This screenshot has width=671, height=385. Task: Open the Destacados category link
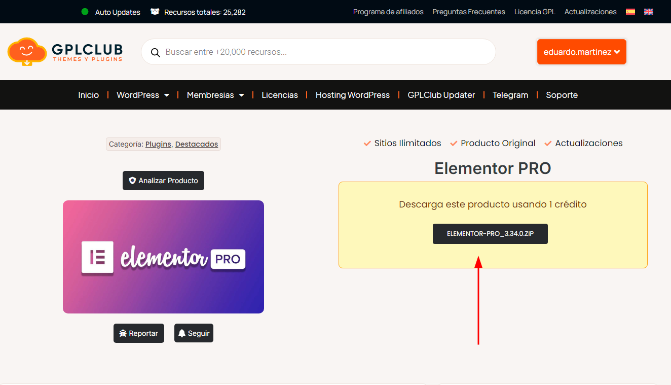(197, 144)
